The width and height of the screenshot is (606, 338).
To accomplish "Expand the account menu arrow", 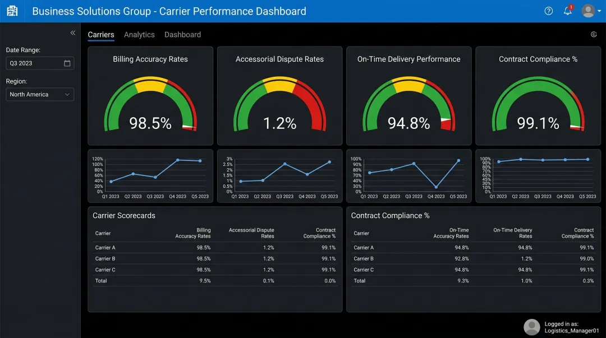I will [x=599, y=11].
